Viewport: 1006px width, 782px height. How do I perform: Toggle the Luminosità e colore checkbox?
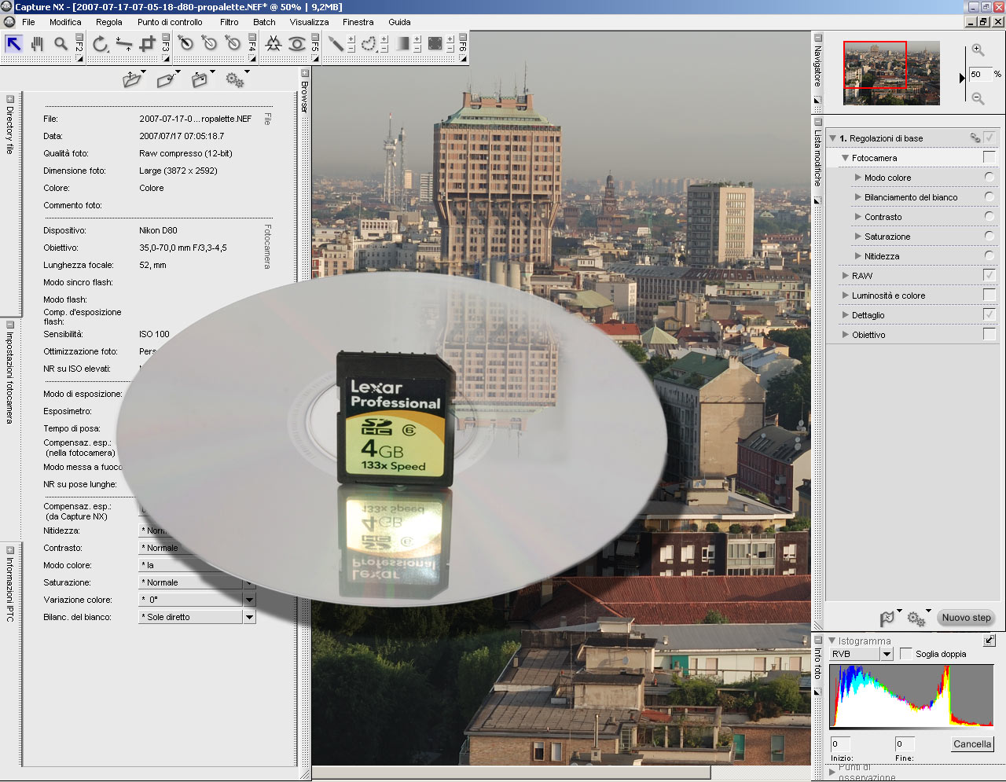point(989,296)
